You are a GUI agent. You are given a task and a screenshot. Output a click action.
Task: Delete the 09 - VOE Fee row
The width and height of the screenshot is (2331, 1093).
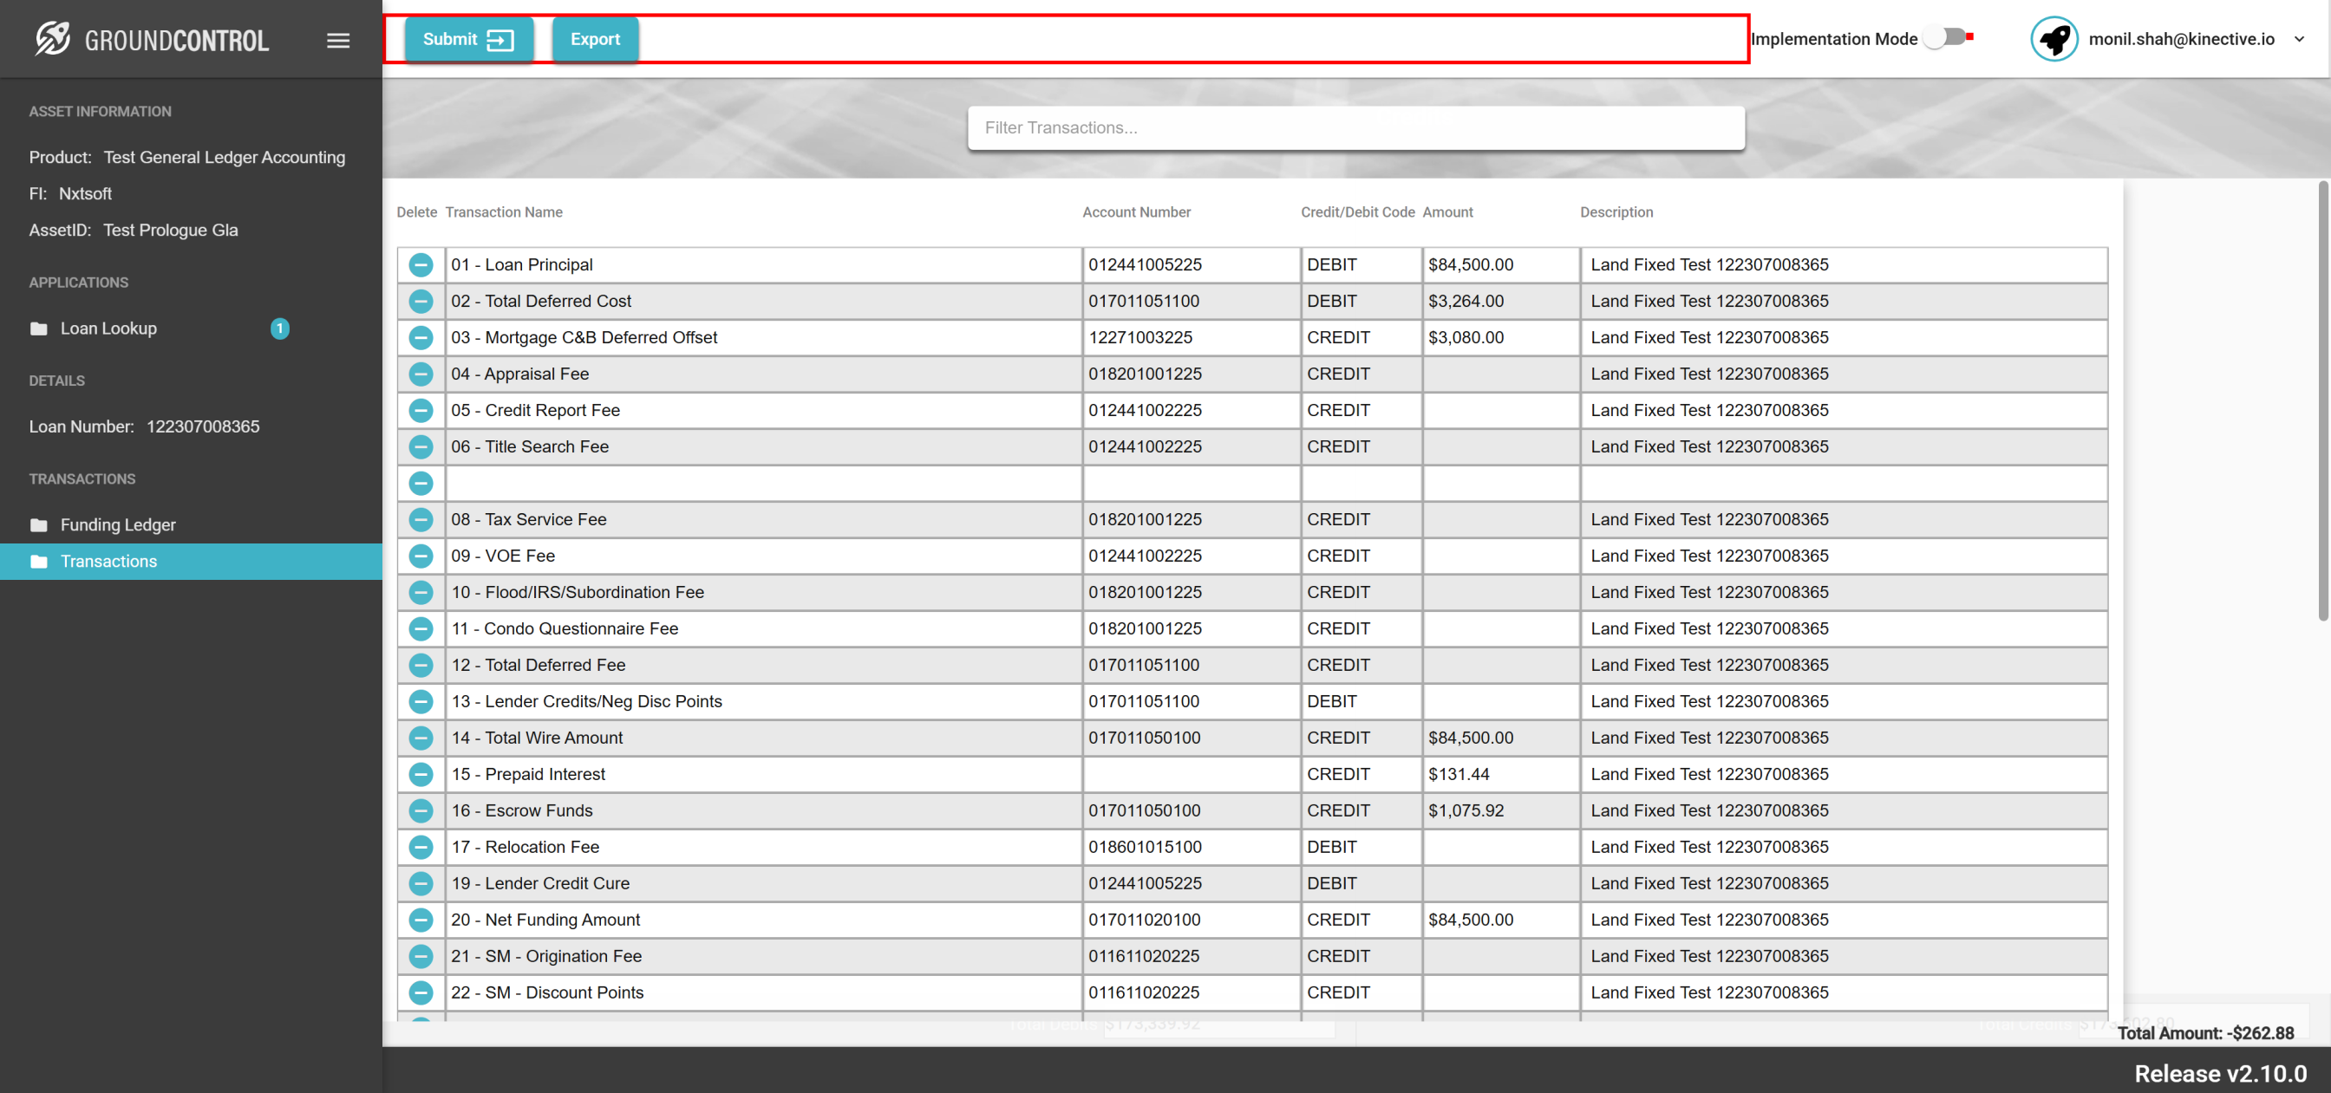421,556
